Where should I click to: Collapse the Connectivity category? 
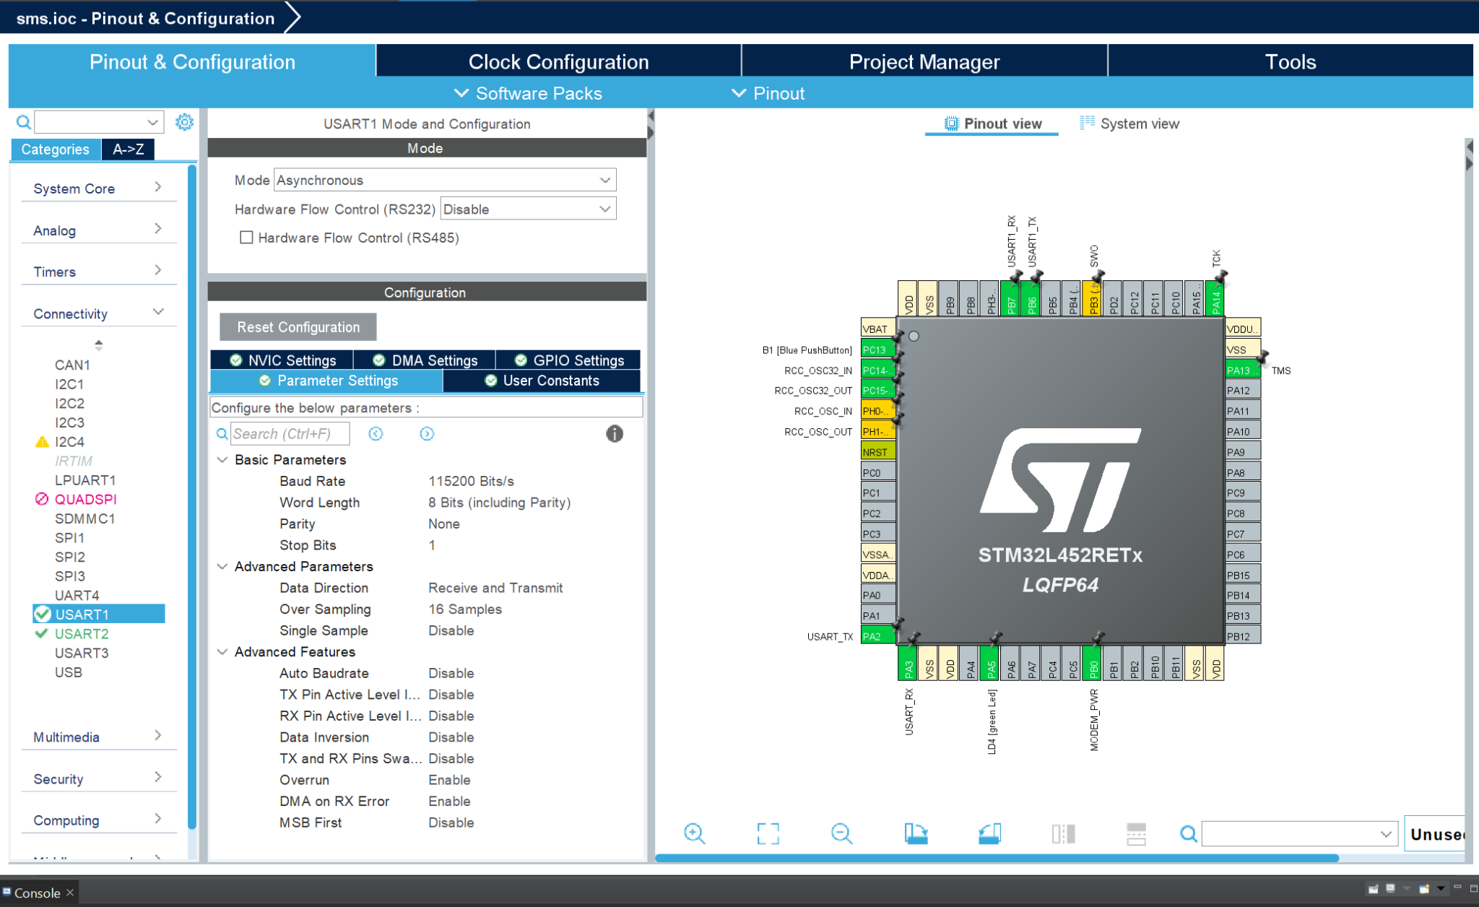(x=99, y=313)
